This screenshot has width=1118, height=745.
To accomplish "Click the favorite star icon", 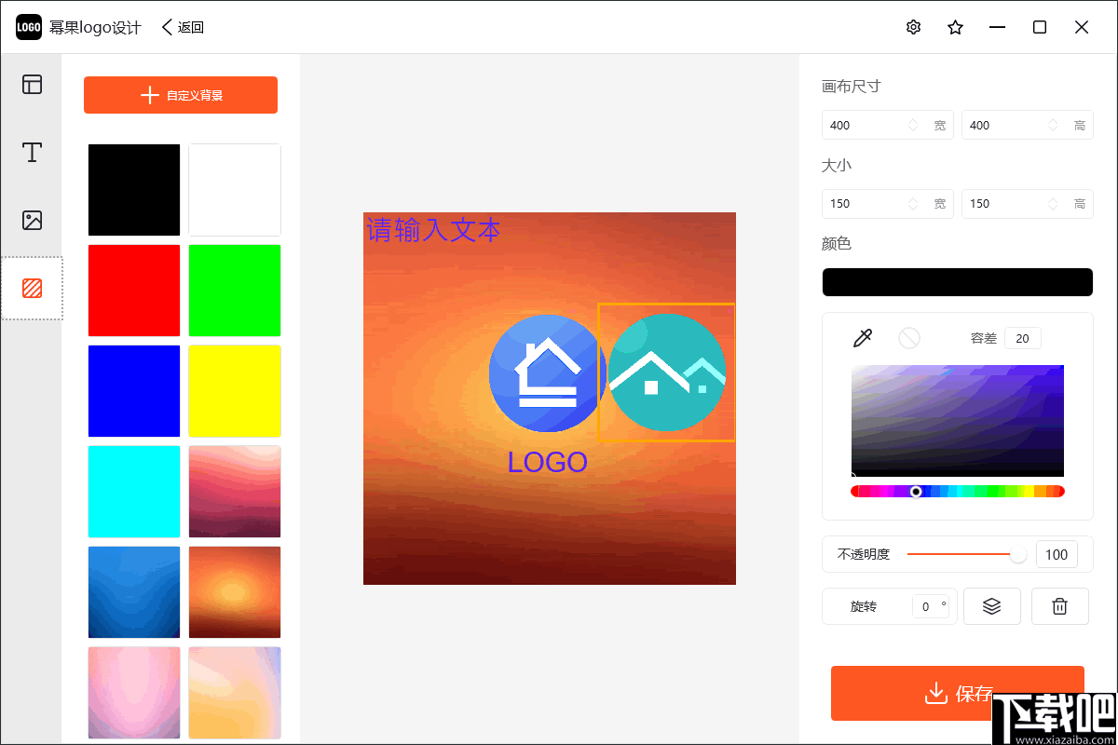I will (955, 27).
